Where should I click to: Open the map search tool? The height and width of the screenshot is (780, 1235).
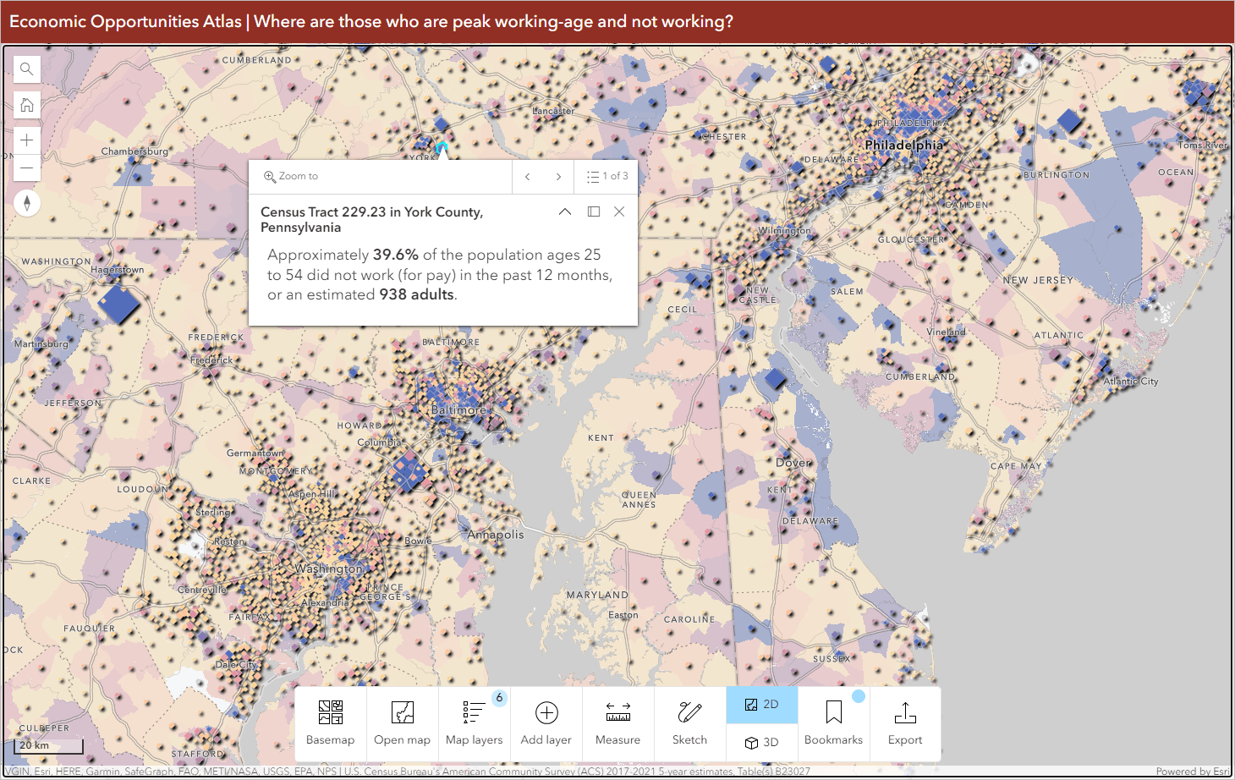(26, 69)
